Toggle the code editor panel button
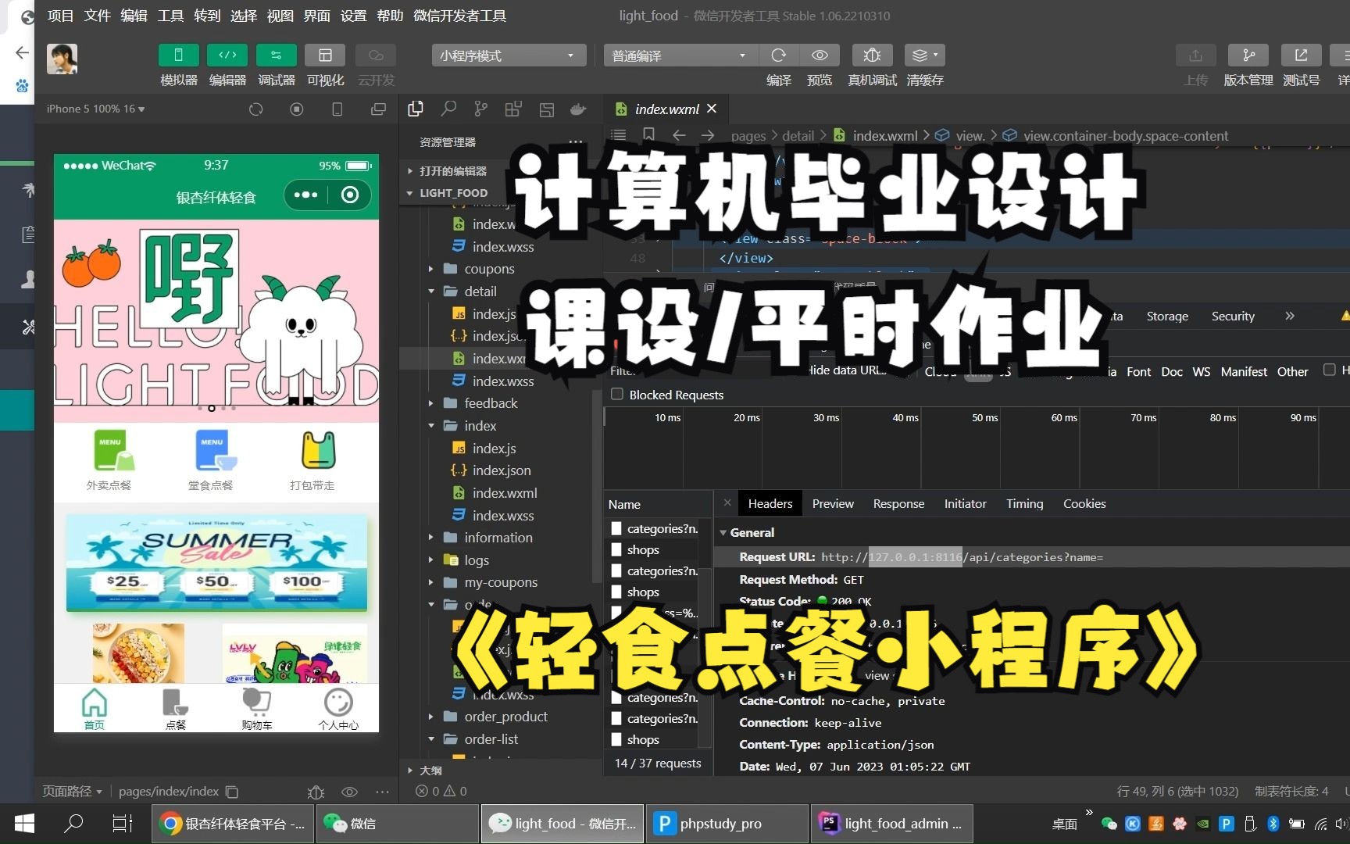 pos(227,55)
